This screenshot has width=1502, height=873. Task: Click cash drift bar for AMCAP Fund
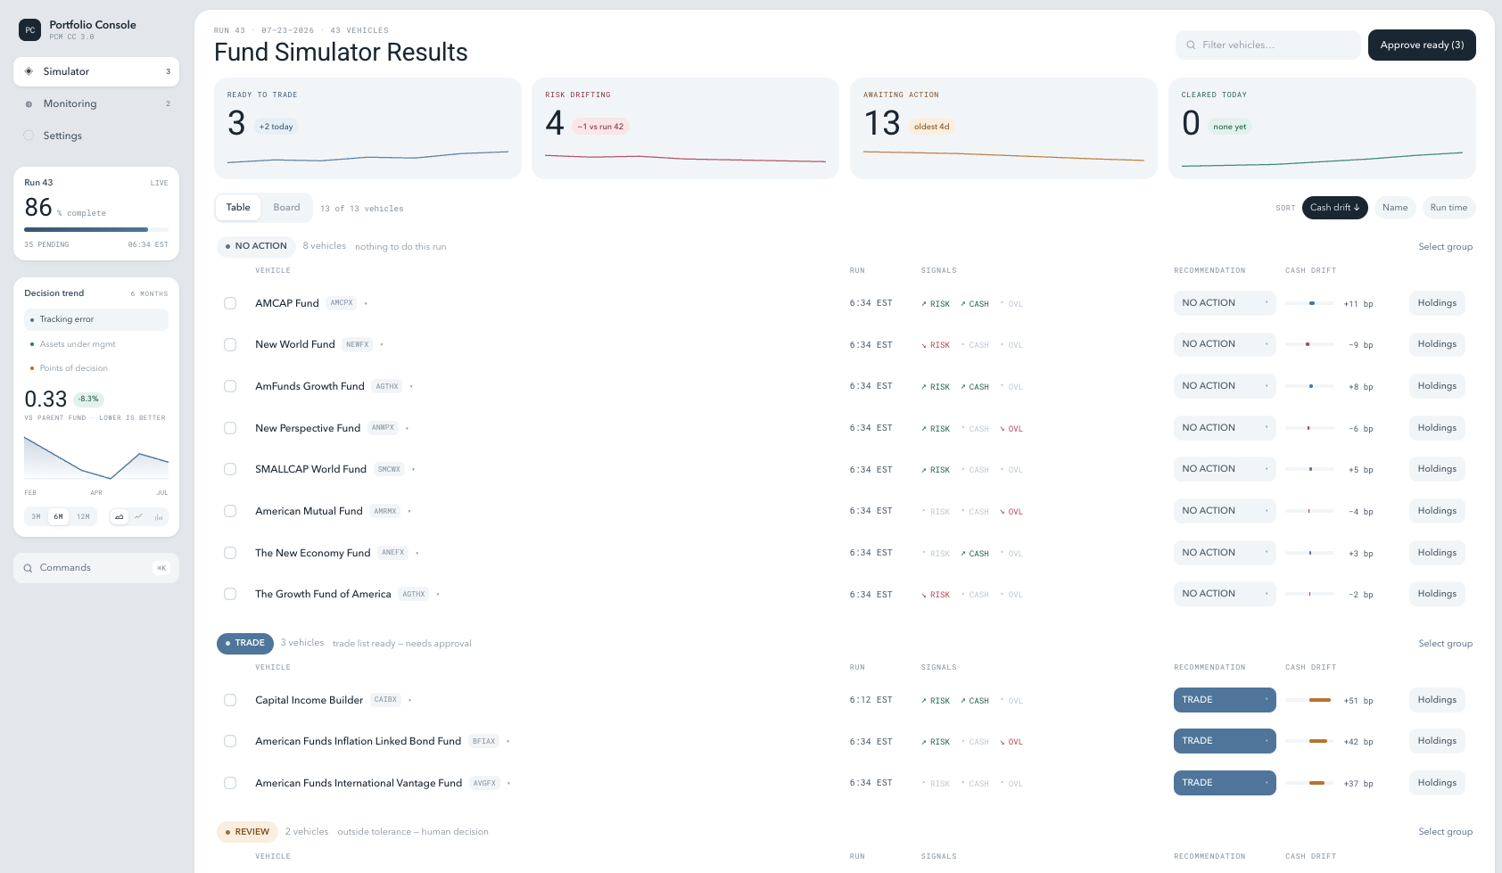coord(1310,303)
